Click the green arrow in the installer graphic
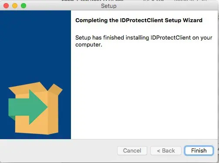The width and height of the screenshot is (219, 163). (27, 107)
